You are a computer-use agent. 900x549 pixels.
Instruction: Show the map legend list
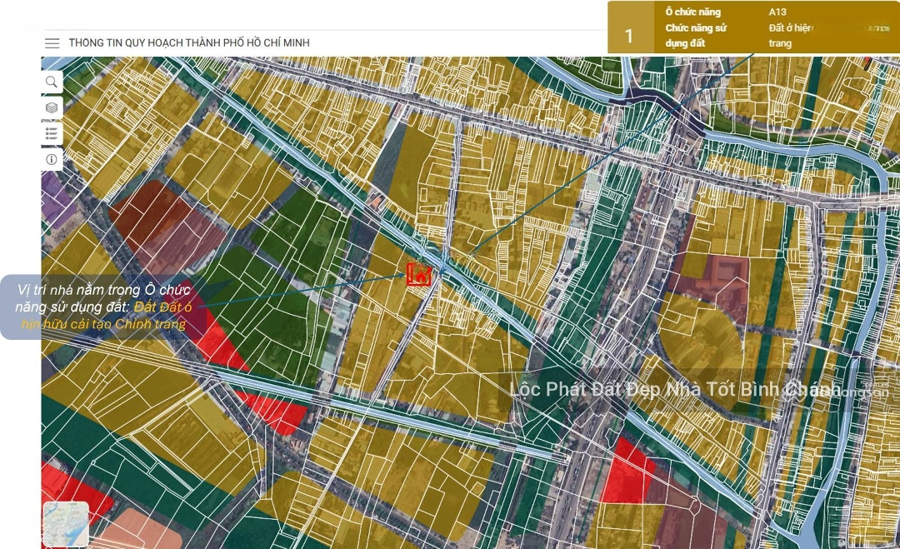(52, 133)
